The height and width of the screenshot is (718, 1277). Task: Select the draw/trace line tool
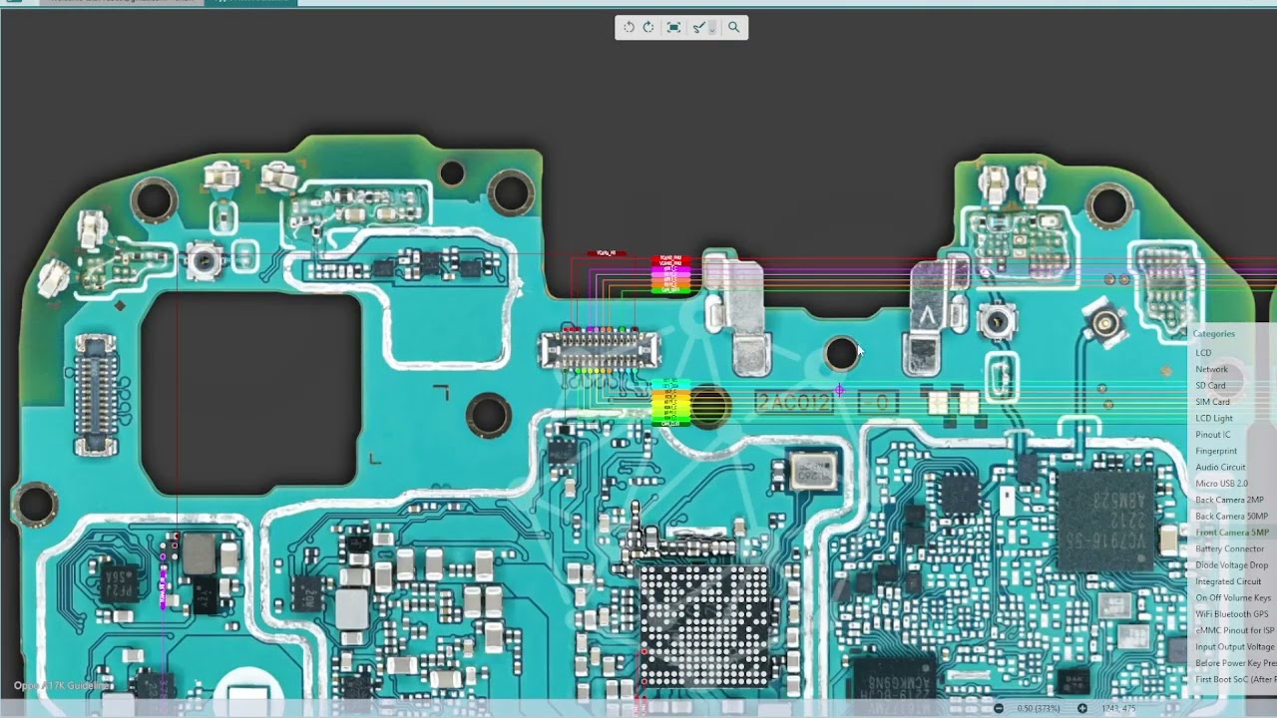click(698, 28)
